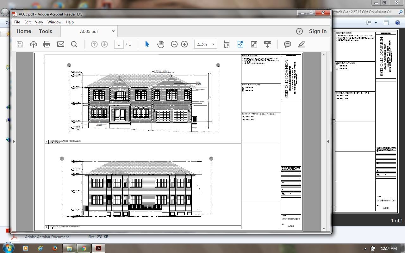Open the Window menu
This screenshot has height=253, width=405.
(x=54, y=22)
